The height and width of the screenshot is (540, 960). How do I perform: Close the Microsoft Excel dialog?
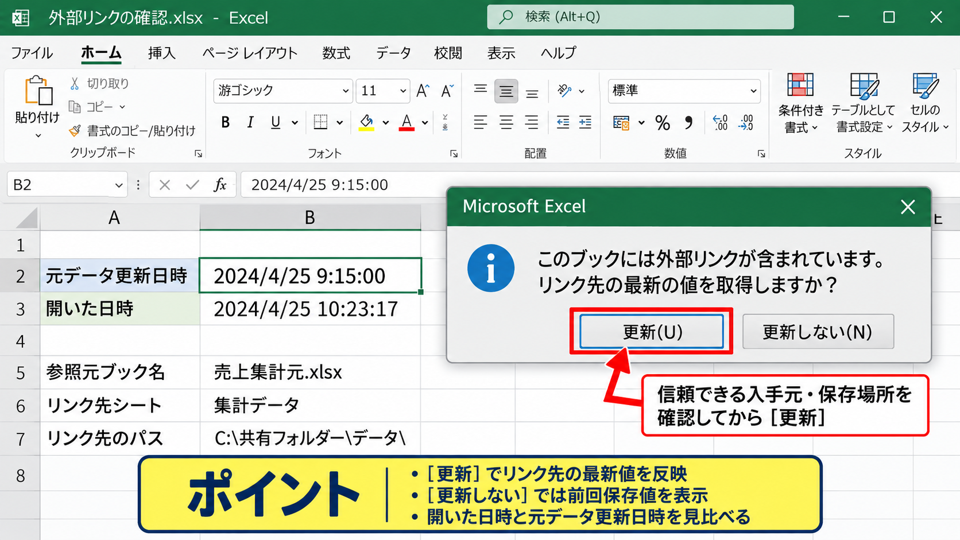point(908,207)
